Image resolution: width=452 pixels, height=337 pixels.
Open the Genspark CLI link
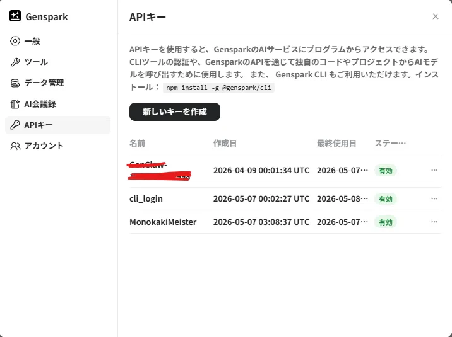pos(301,75)
